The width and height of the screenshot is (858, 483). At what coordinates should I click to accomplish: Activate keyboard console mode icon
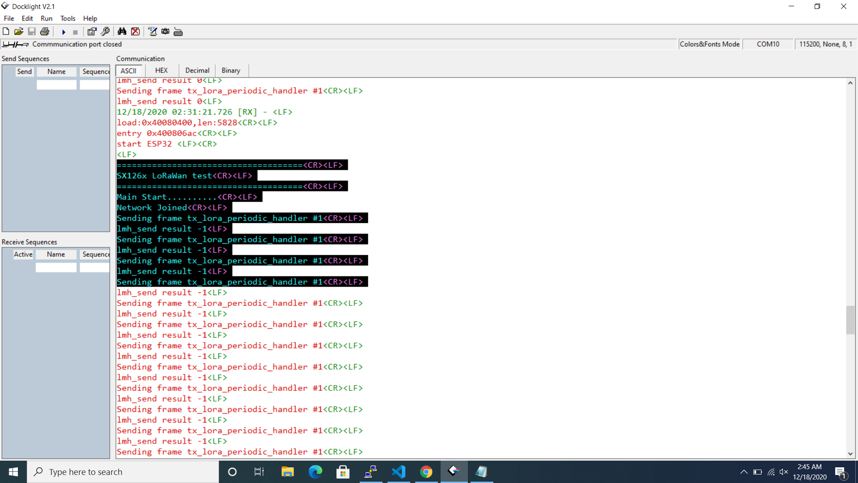178,32
